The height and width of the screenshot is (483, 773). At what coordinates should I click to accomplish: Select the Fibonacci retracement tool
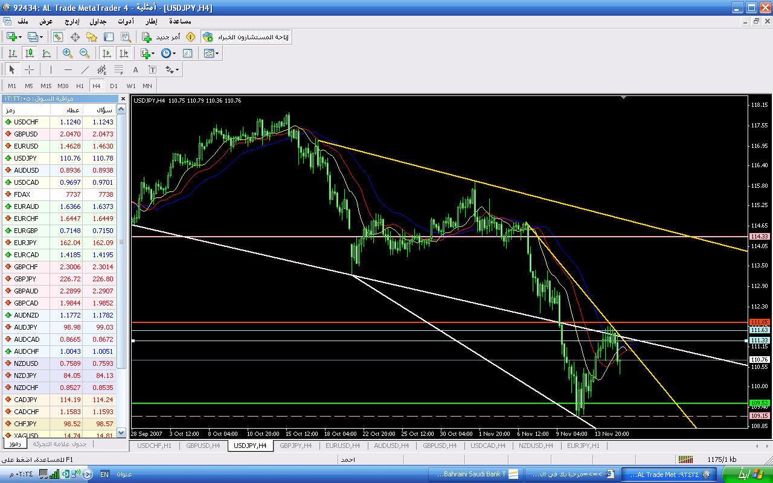119,69
